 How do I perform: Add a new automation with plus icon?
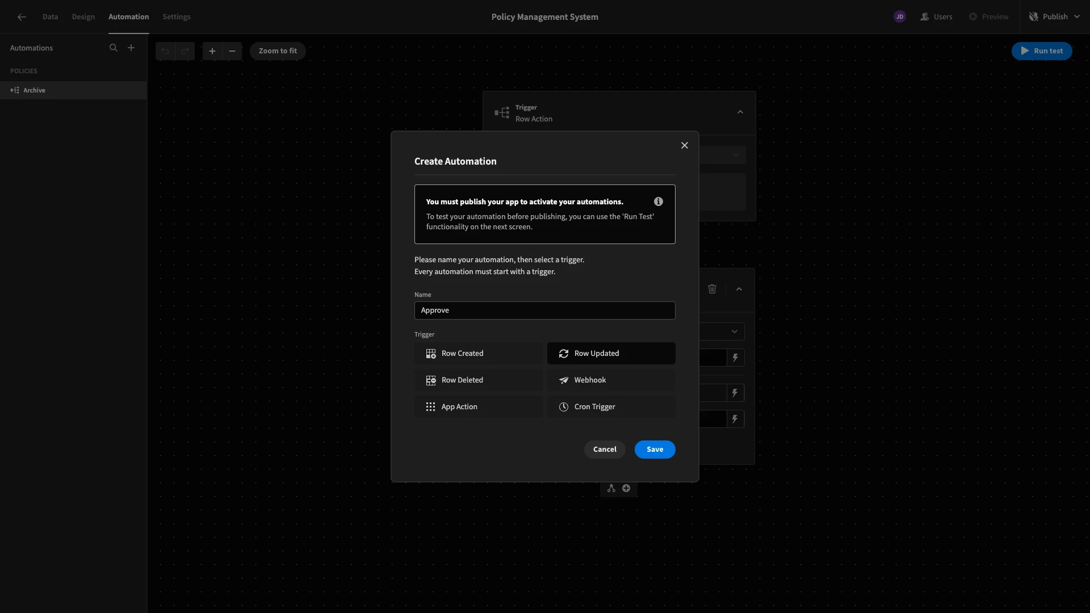[x=131, y=48]
